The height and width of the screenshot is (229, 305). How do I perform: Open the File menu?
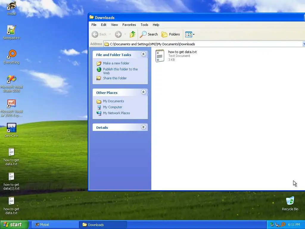click(94, 25)
